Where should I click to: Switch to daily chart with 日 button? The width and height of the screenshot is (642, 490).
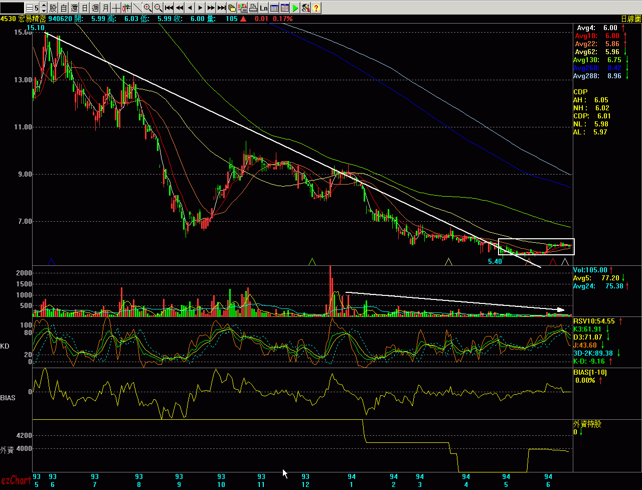tap(85, 8)
